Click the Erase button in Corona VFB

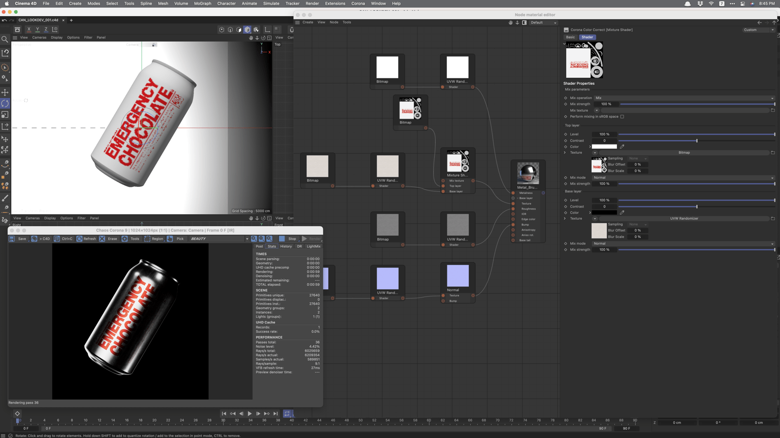[x=109, y=239]
